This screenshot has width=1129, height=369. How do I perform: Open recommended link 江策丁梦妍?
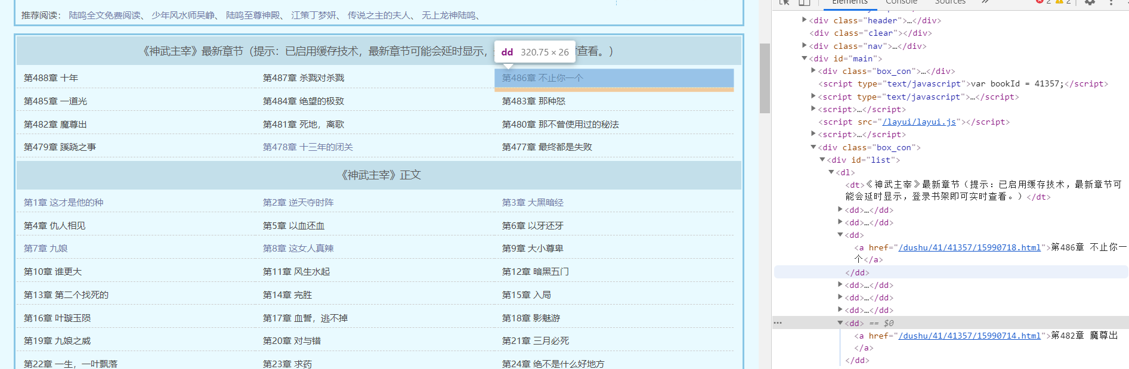click(x=314, y=15)
